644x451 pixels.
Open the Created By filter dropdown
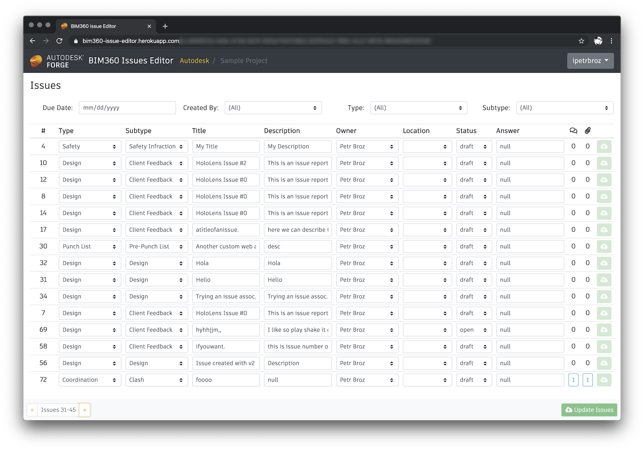[x=273, y=108]
